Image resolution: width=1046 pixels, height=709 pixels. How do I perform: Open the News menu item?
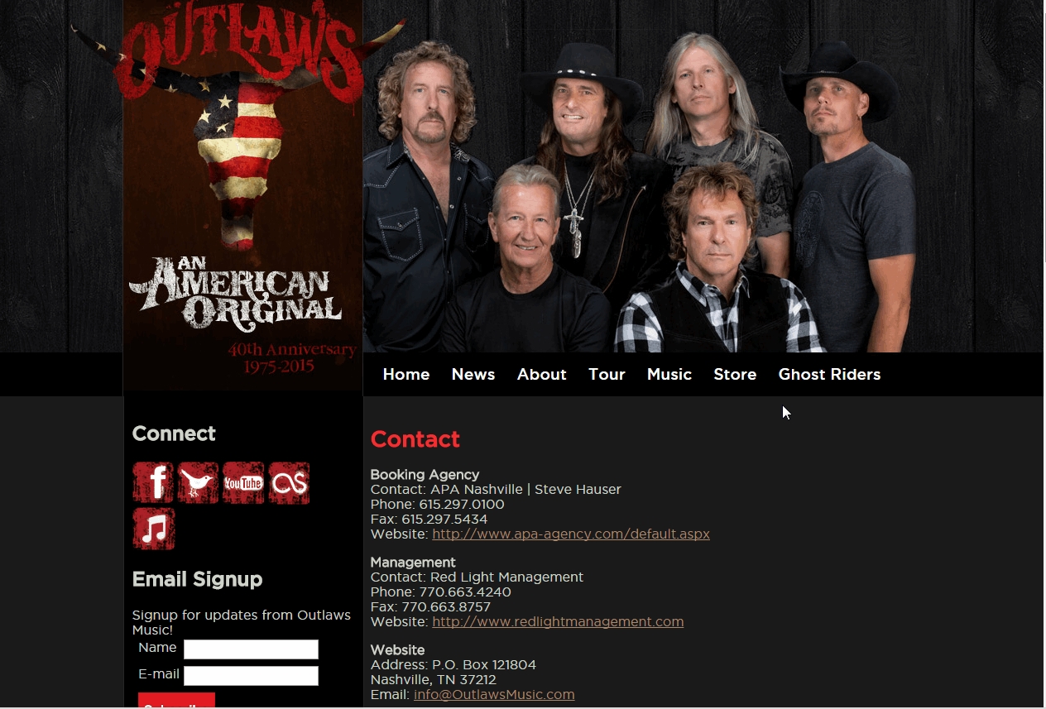point(473,375)
